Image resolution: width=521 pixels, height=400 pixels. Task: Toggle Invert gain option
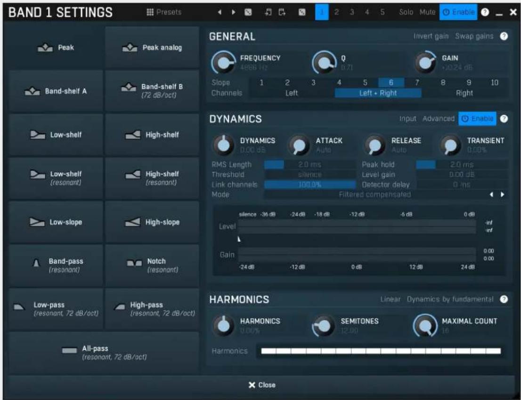point(431,36)
